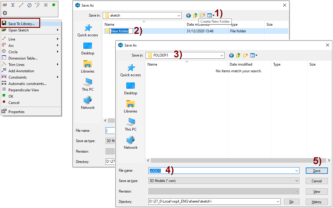Image resolution: width=333 pixels, height=208 pixels.
Task: Open the View Menu dropdown beside FOLDER1
Action: tap(254, 55)
